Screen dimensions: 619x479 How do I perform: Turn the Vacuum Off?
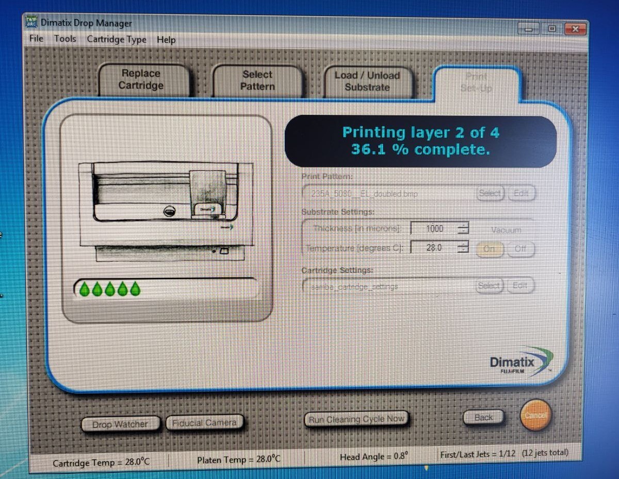tap(520, 249)
